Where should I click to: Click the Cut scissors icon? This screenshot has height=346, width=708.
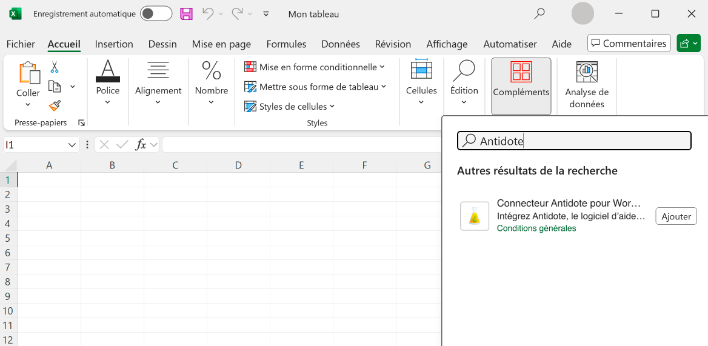click(55, 67)
